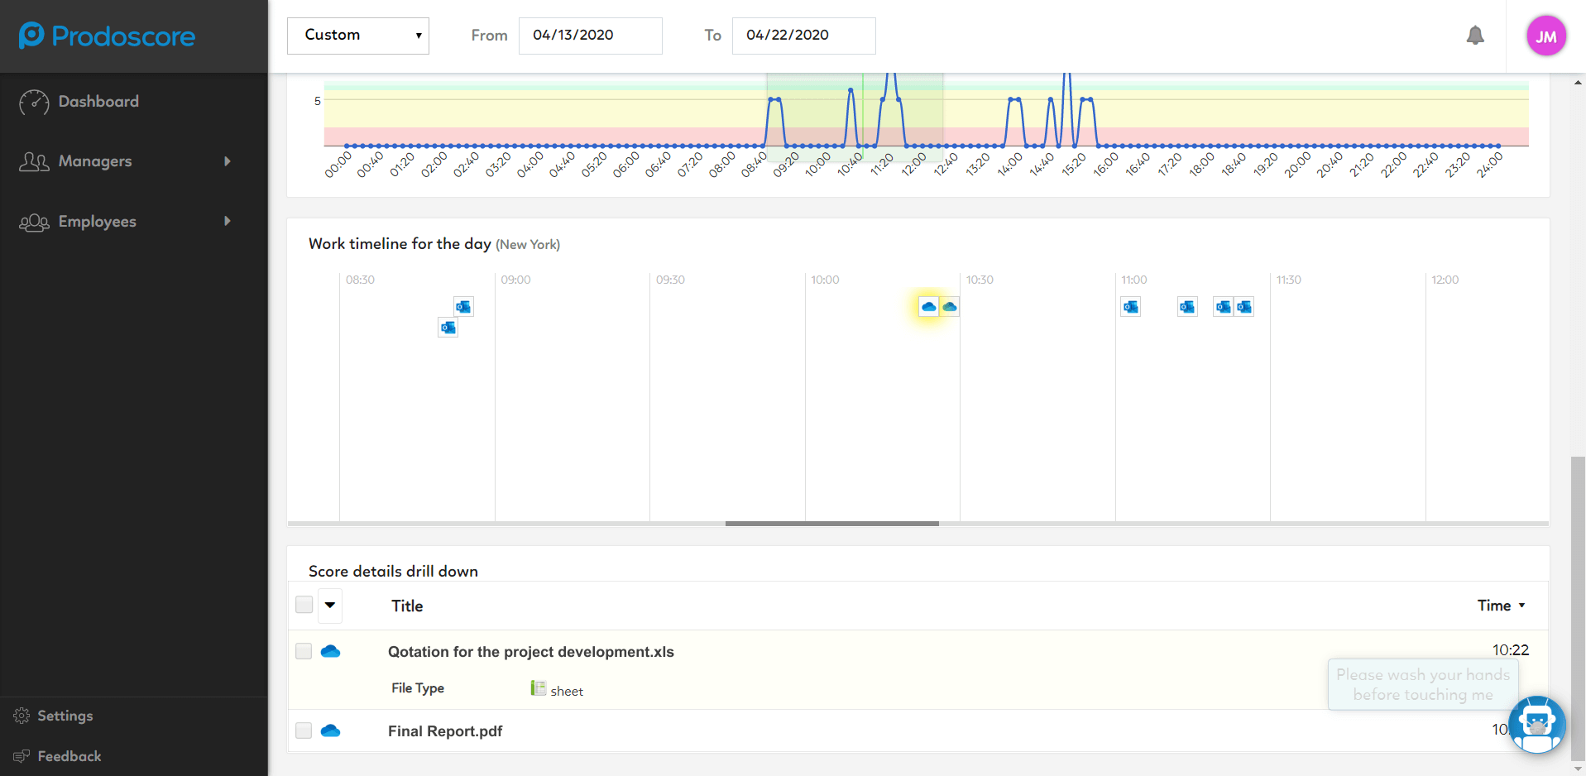
Task: Click the 'File Type' label
Action: 418,688
